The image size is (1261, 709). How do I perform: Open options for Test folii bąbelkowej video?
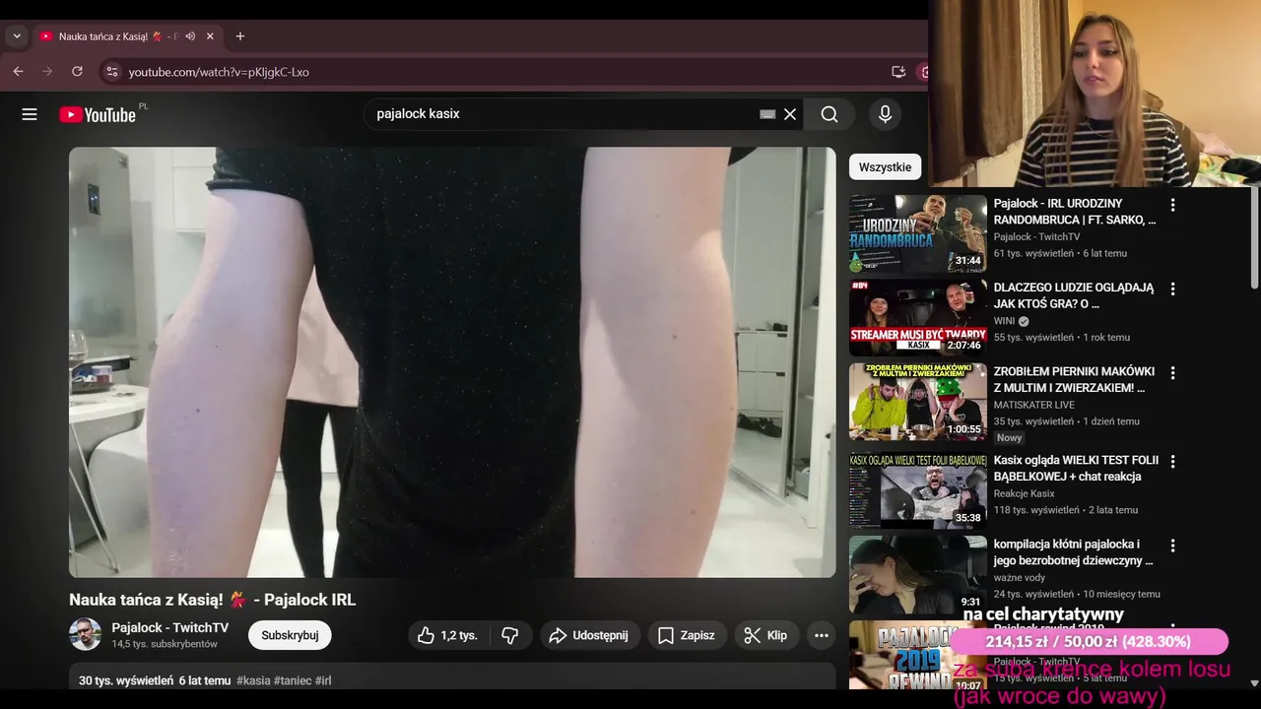coord(1172,461)
